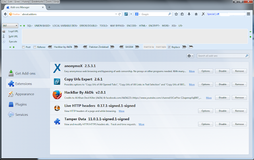This screenshot has width=254, height=160.
Task: Click the HackBar By AkDk Firefox logo
Action: pos(57,95)
